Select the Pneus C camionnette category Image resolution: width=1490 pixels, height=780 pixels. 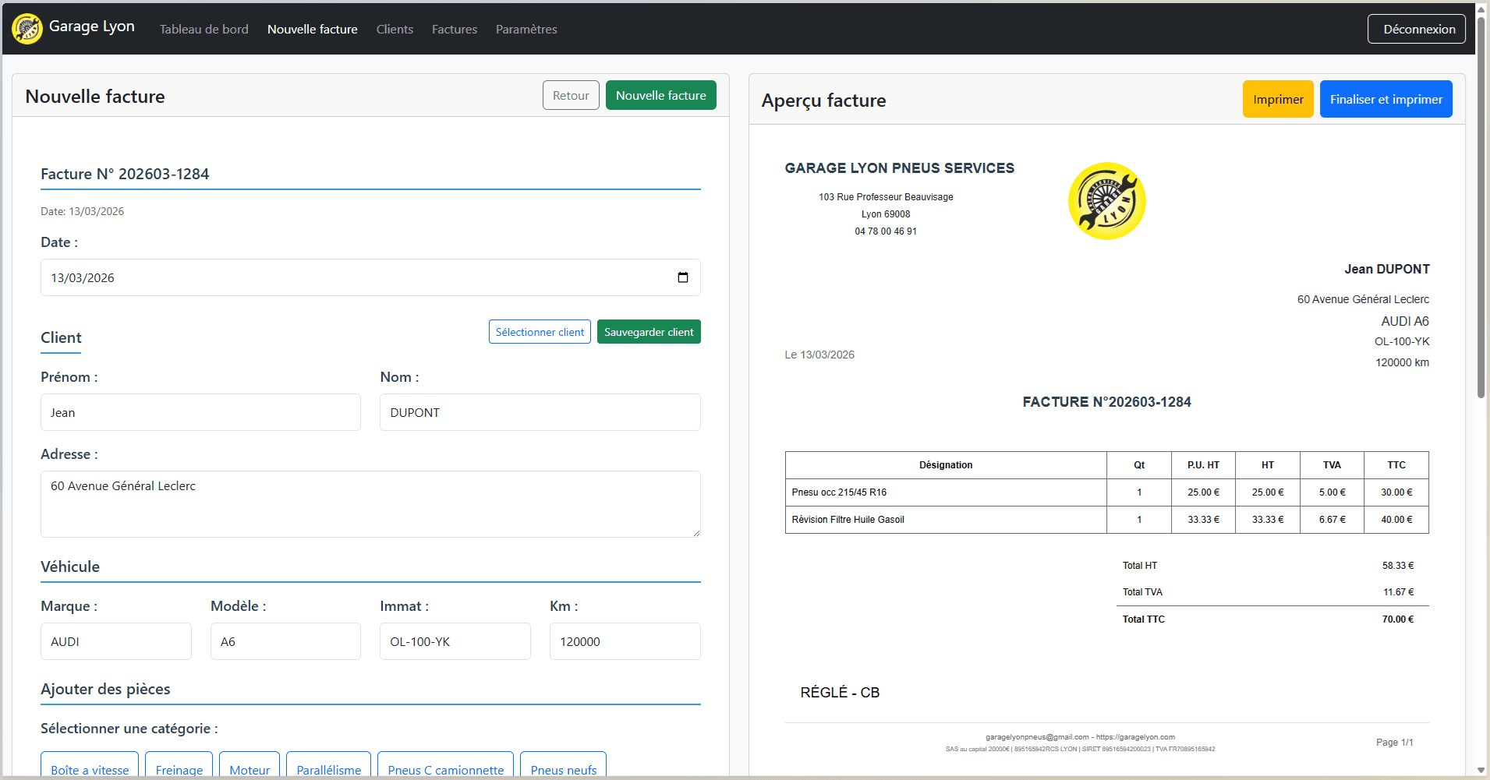click(444, 769)
